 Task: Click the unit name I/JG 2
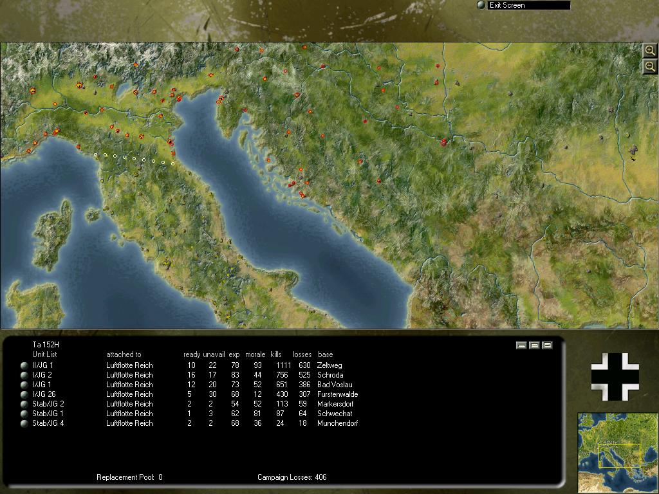[42, 375]
